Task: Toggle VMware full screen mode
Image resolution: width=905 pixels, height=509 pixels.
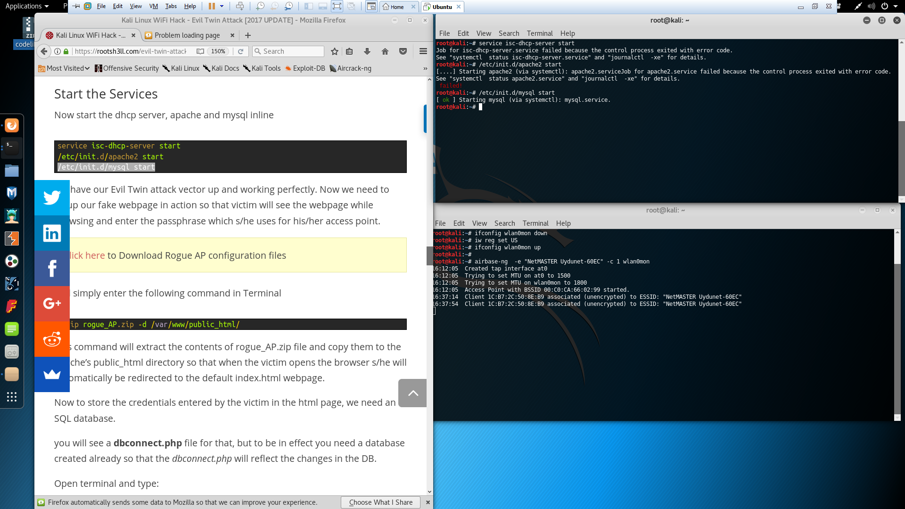Action: [337, 6]
